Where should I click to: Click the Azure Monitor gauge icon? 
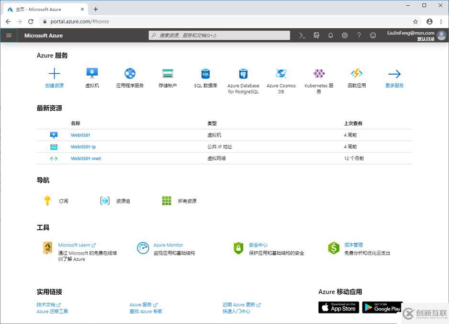click(143, 248)
